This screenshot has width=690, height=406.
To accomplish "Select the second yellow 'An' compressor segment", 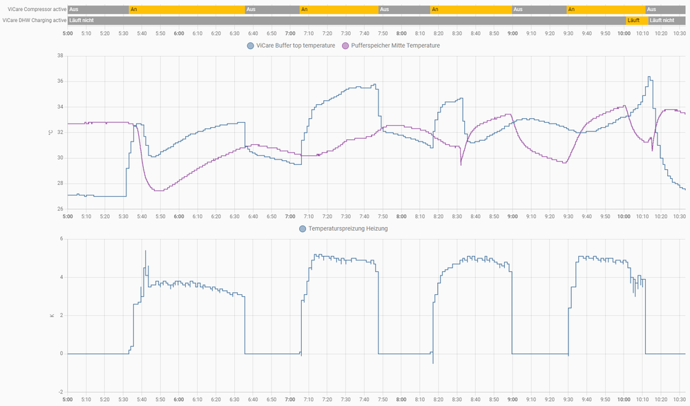I will click(x=338, y=10).
